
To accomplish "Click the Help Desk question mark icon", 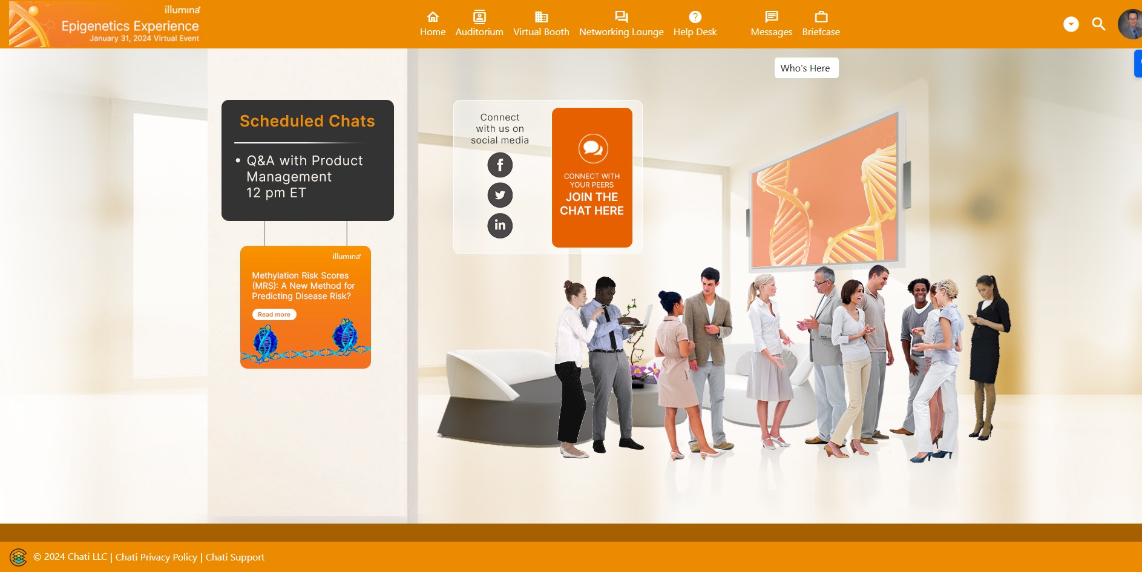I will pyautogui.click(x=695, y=17).
